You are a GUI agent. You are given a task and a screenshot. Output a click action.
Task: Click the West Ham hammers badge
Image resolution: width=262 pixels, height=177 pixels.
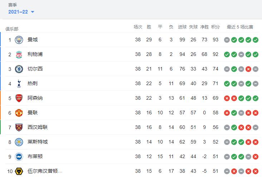coord(19,127)
